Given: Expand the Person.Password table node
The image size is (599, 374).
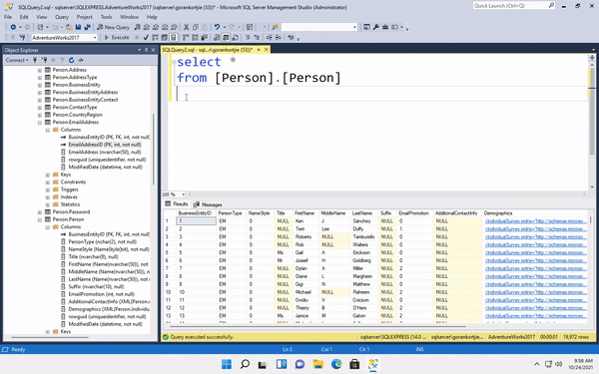Looking at the screenshot, I should coord(40,212).
